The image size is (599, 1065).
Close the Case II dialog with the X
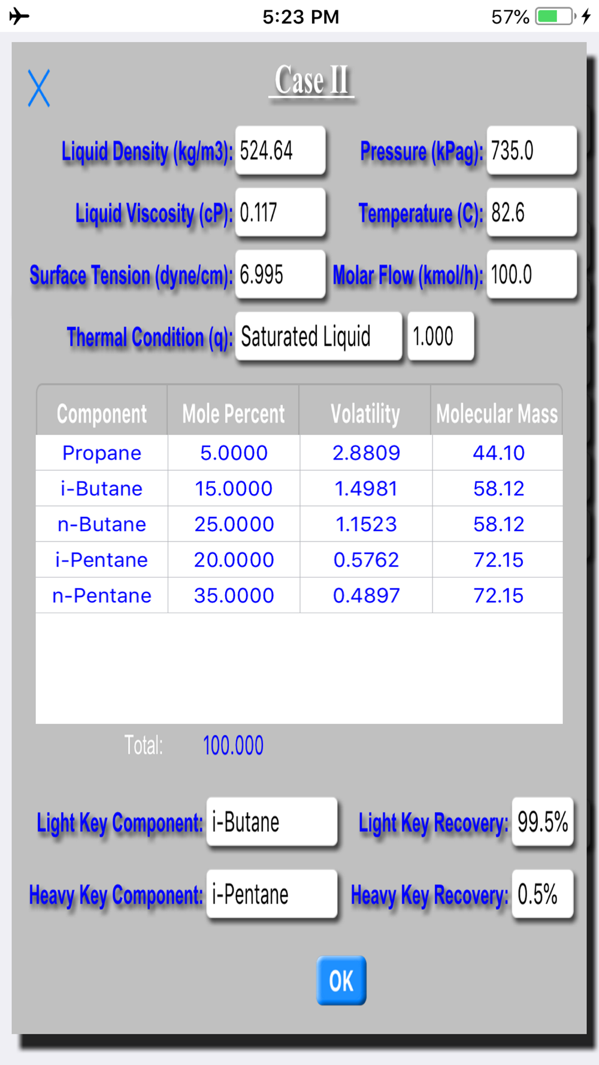point(39,88)
